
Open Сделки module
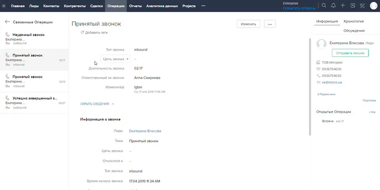tap(96, 6)
